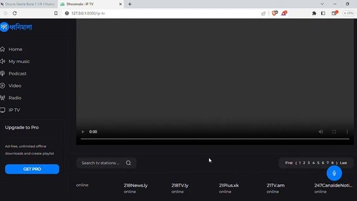This screenshot has height=201, width=357.
Task: Go to Last page of stations
Action: point(344,163)
